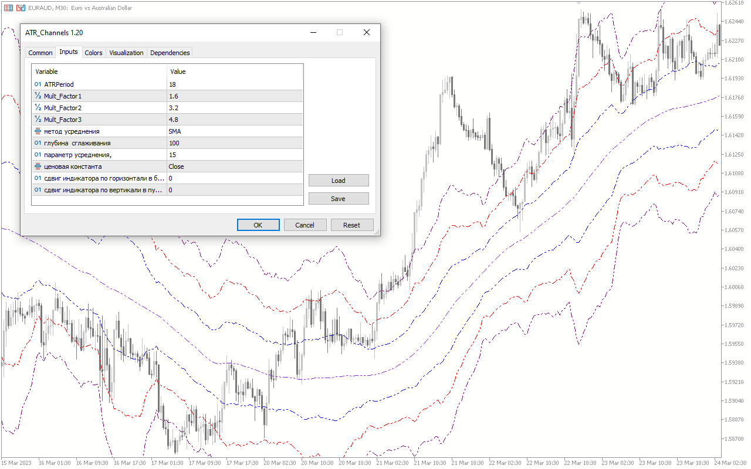Image resolution: width=751 pixels, height=469 pixels.
Task: Click the integer icon beside параметр усреднения
Action: 38,155
